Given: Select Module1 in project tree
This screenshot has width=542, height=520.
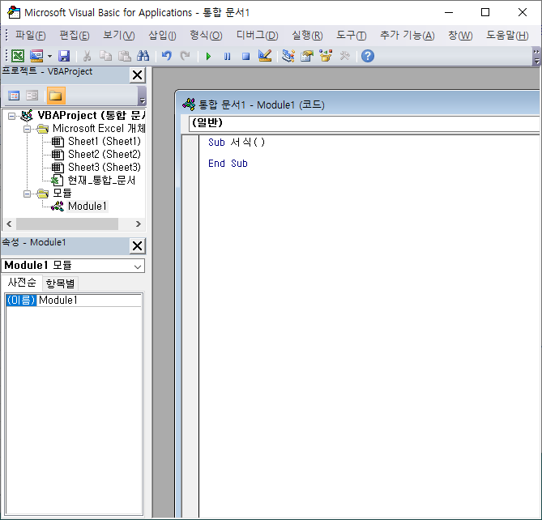Looking at the screenshot, I should click(87, 207).
